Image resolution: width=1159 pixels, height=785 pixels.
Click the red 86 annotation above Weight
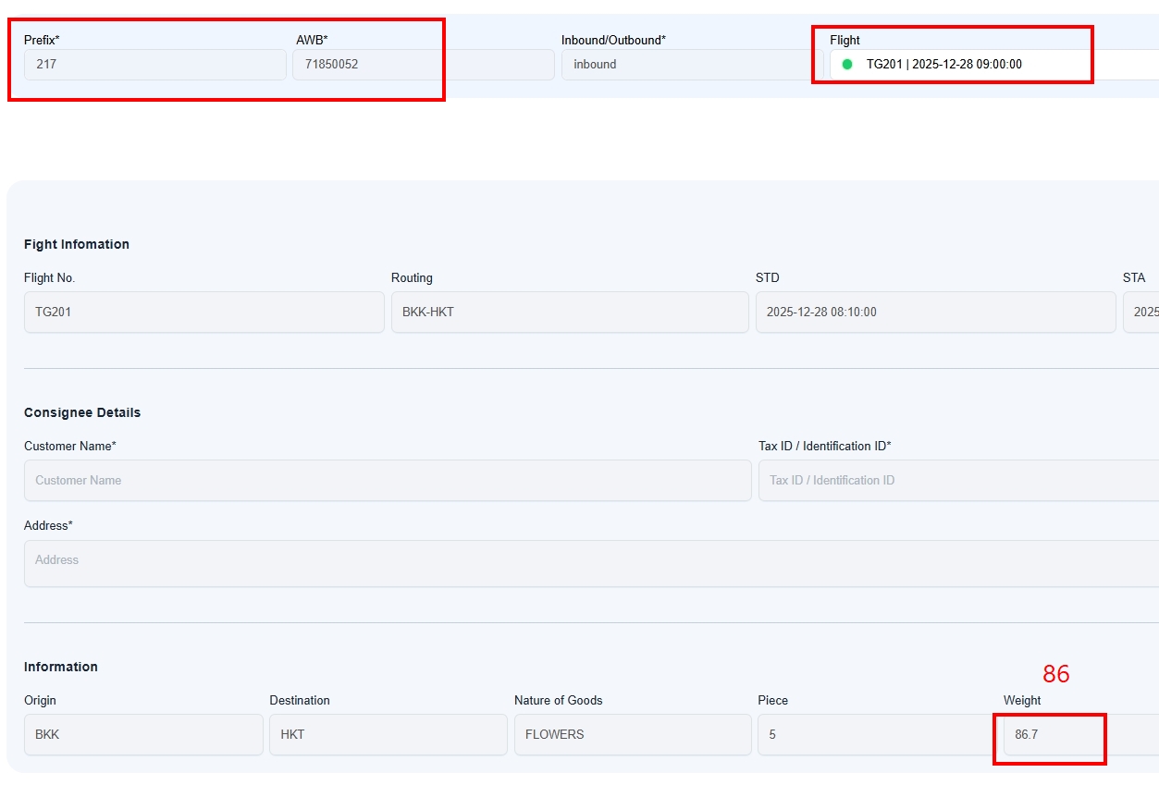[x=1055, y=674]
